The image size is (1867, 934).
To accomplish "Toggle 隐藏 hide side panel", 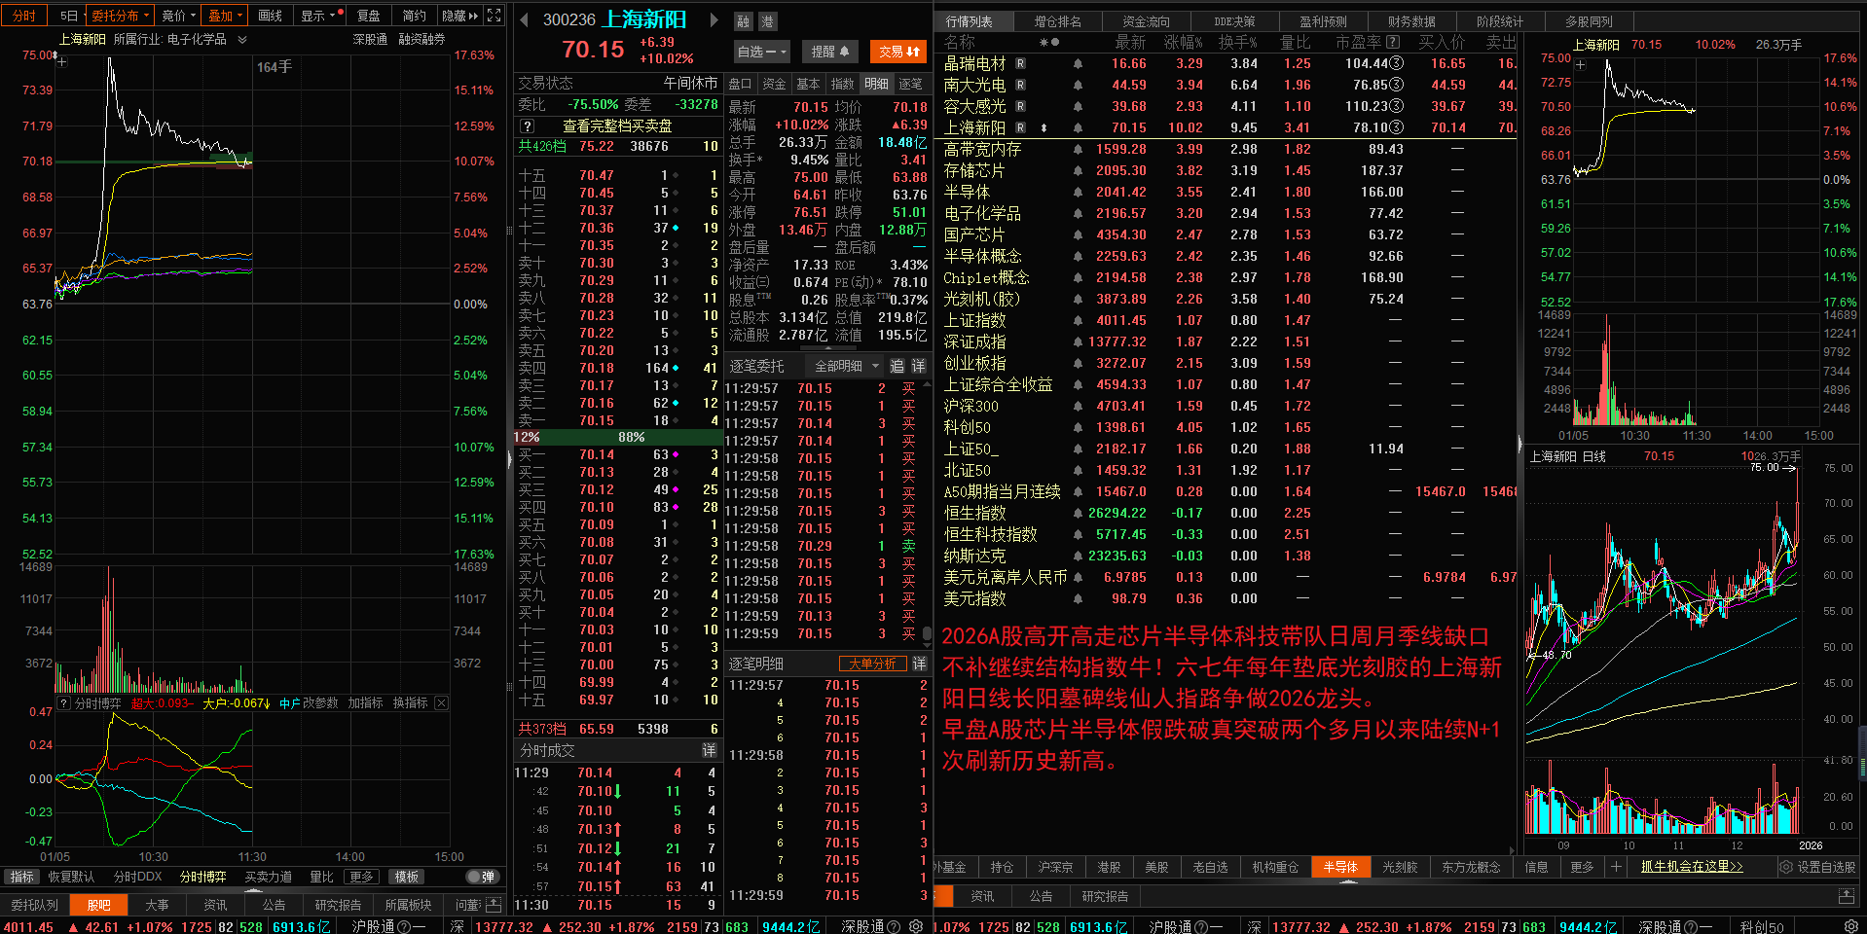I will (x=459, y=16).
